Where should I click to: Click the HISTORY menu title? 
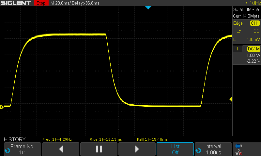pyautogui.click(x=15, y=139)
